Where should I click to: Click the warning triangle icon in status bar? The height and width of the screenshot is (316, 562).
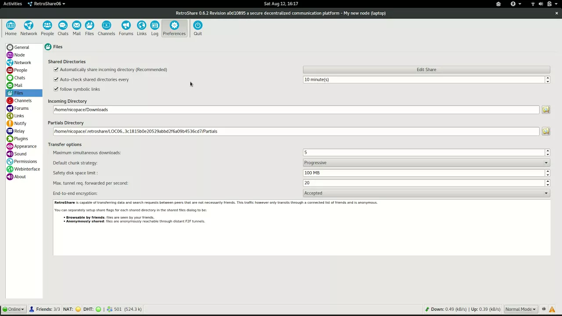coord(552,309)
